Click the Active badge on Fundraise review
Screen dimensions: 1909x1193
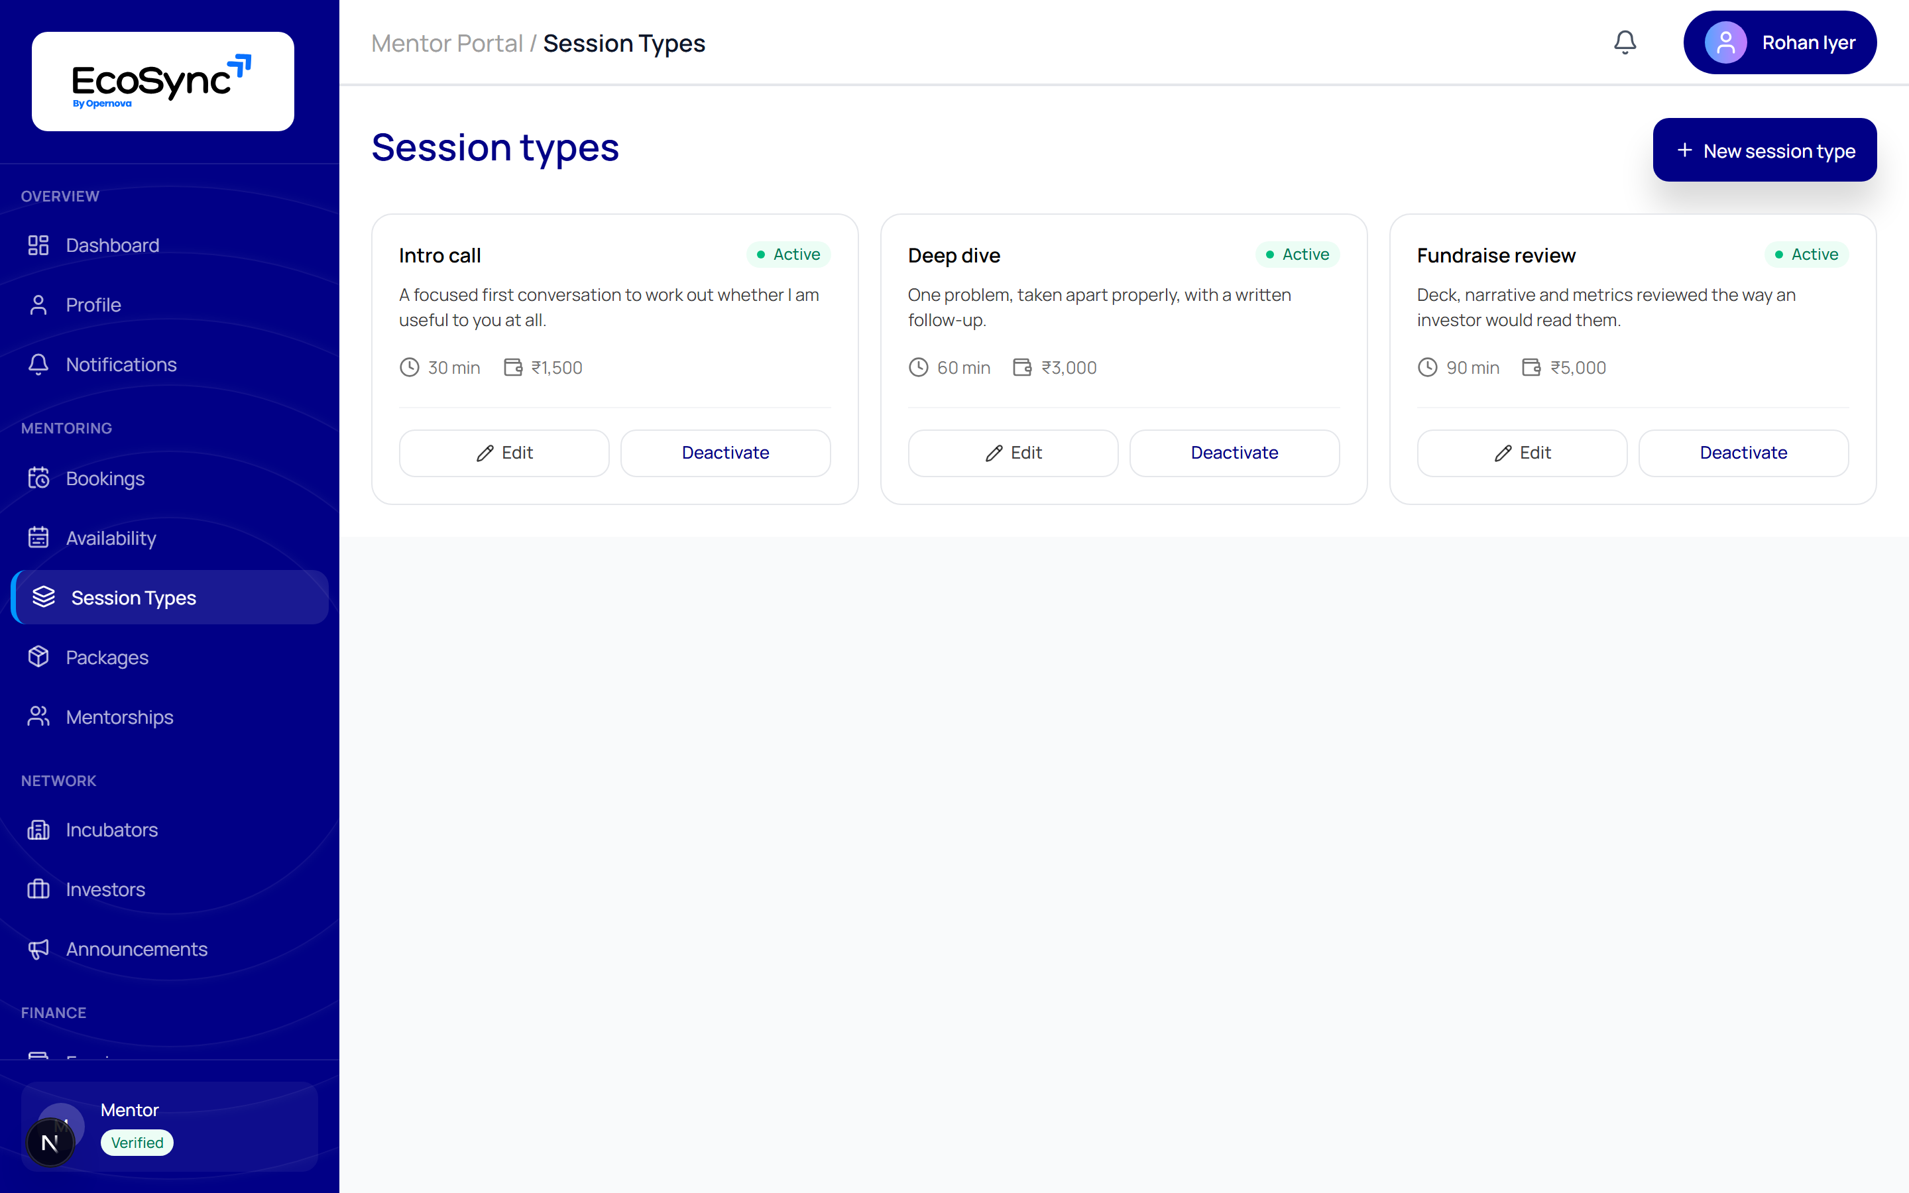click(1806, 254)
